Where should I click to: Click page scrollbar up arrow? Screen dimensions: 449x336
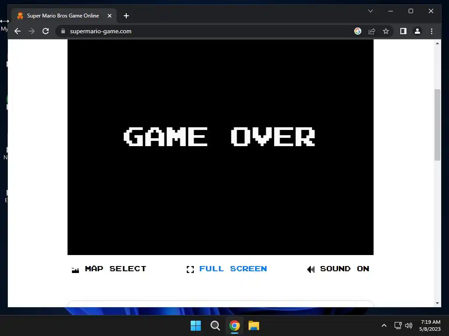pos(437,43)
